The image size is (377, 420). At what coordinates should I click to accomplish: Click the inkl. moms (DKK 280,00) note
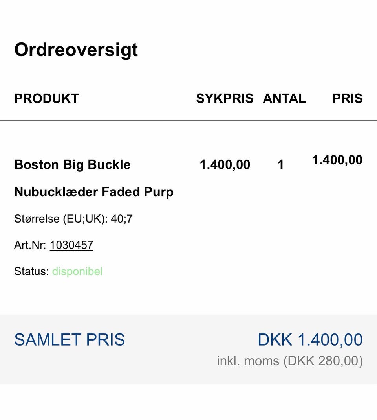(290, 361)
